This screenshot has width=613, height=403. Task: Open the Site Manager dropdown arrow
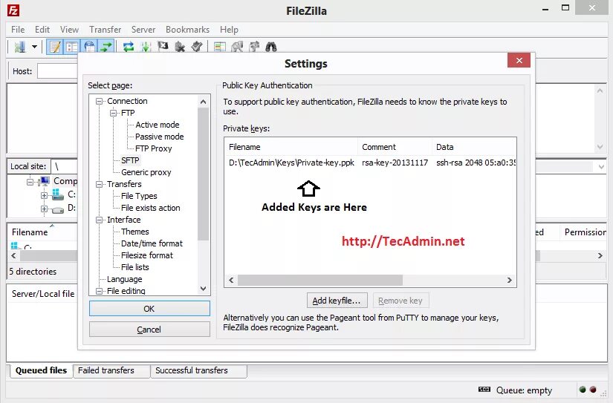[x=34, y=47]
